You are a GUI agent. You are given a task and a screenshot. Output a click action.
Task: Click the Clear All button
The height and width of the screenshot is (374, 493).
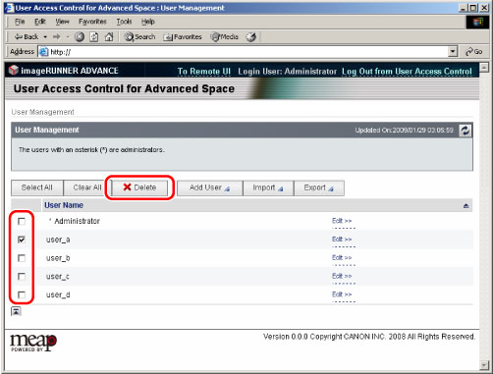tap(87, 187)
